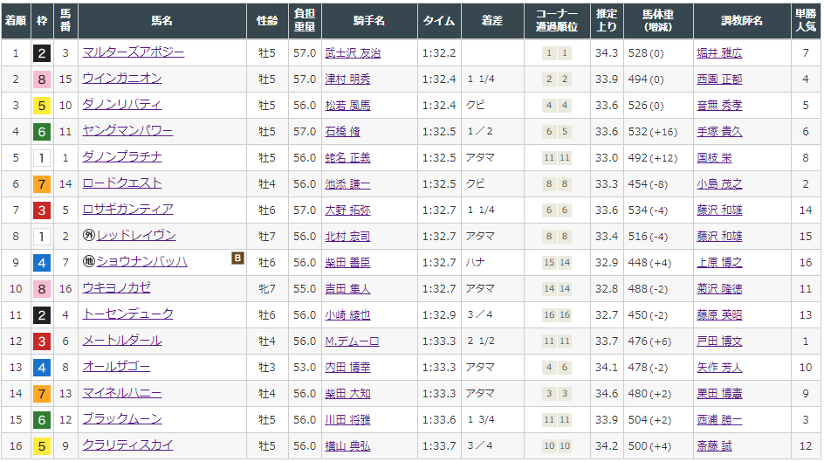Click yellow frame 5 badge for ダノンリバティ
The image size is (824, 462).
pos(42,106)
